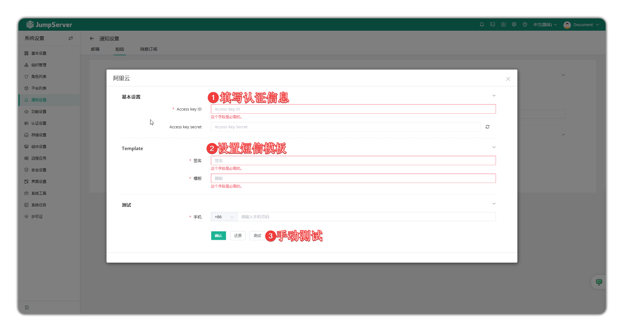This screenshot has height=326, width=624.
Task: Focus the Access Key ID input field
Action: coord(353,109)
